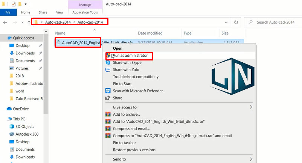Screen dimensions: 302x163
Task: Choose Pin to Start
Action: (122, 84)
